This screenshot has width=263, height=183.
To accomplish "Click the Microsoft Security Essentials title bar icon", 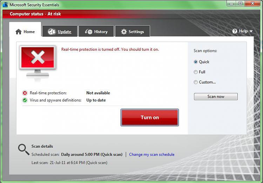I will [x=5, y=5].
